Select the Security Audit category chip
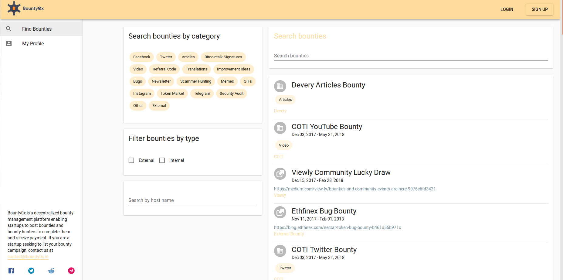563x280 pixels. (232, 94)
